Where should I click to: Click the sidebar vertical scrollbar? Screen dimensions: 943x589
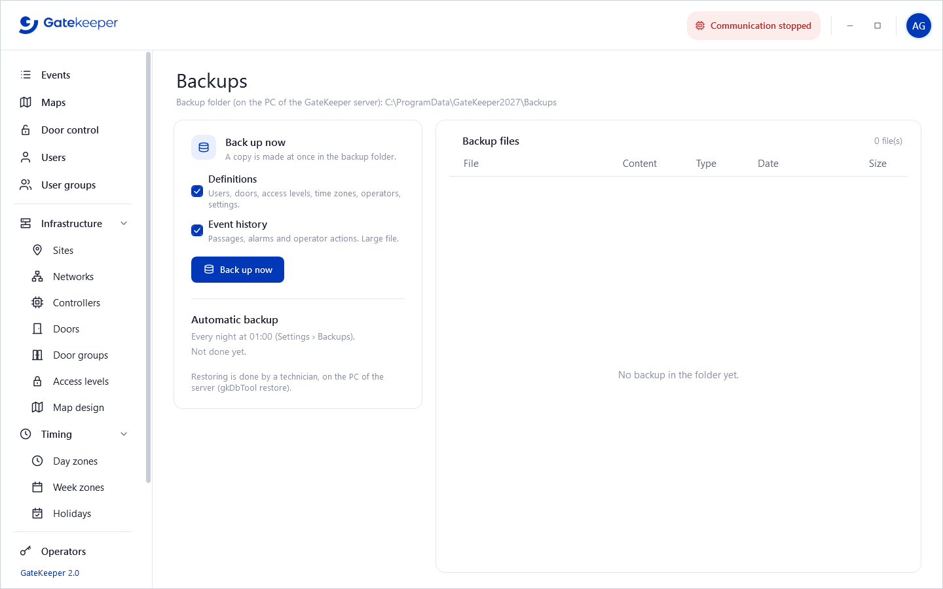(149, 267)
